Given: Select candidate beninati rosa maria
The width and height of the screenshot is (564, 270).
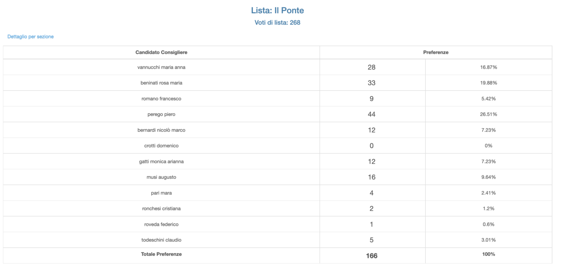Looking at the screenshot, I should 161,83.
